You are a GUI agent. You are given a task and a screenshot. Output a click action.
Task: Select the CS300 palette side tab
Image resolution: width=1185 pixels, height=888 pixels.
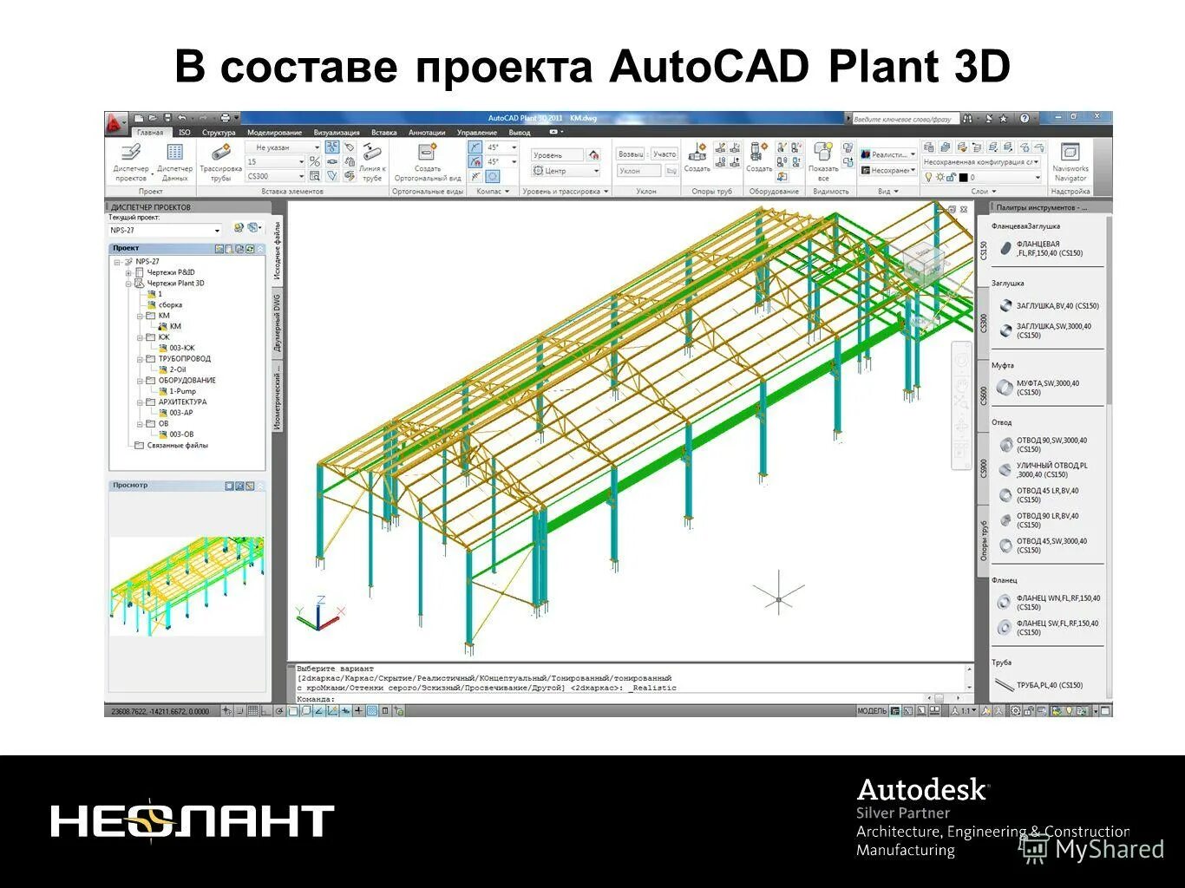[984, 323]
